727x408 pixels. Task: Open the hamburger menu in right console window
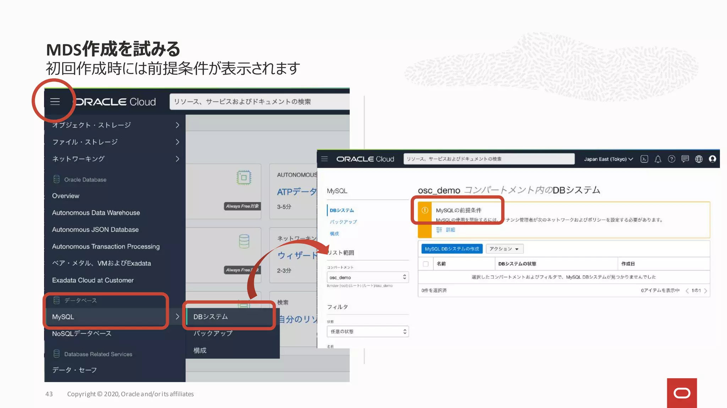pyautogui.click(x=324, y=159)
